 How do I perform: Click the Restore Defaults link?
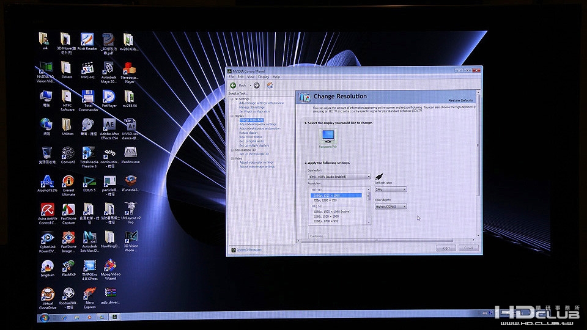point(460,100)
